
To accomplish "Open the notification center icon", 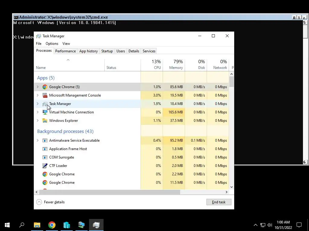I will click(x=299, y=225).
